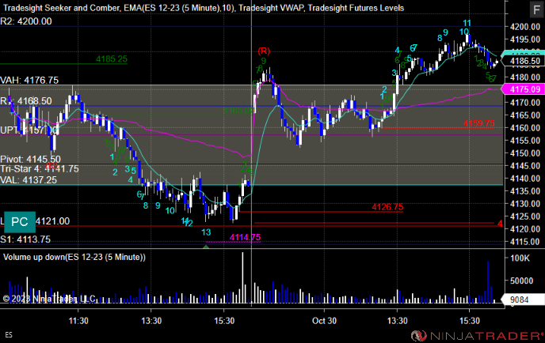Select the Pivot: 4145.50 level label
The image size is (545, 343).
coord(30,159)
